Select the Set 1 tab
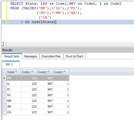Viewport: 134px width, 120px height. pos(11,64)
